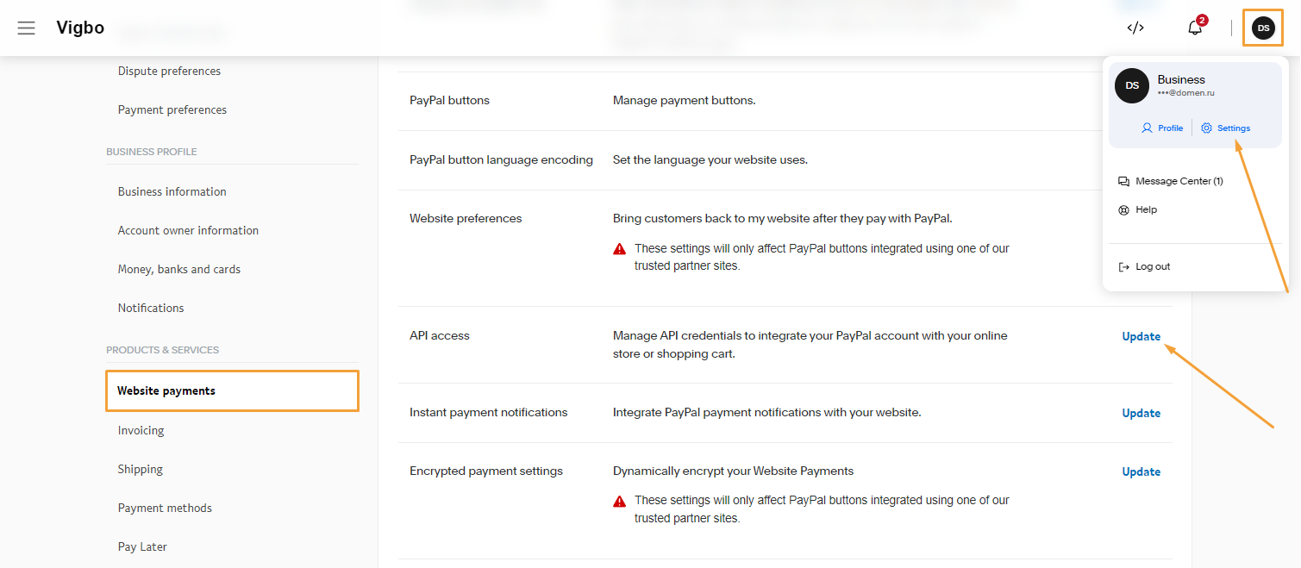Screen dimensions: 1301x568
Task: Click Update for Instant payment notifications
Action: 1141,413
